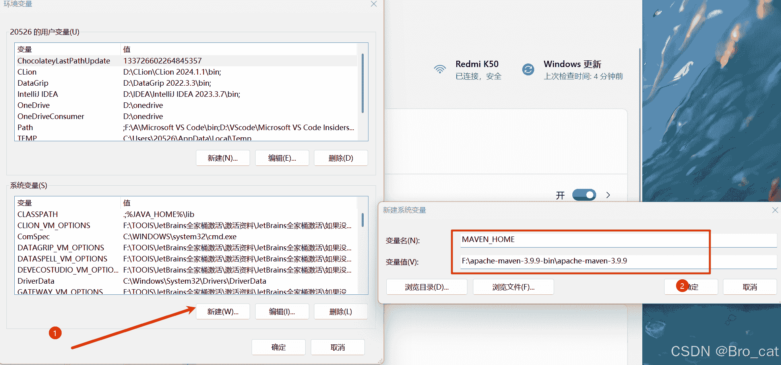781x365 pixels.
Task: Select the CLION_VM_OPTIONS system variable row
Action: (186, 225)
